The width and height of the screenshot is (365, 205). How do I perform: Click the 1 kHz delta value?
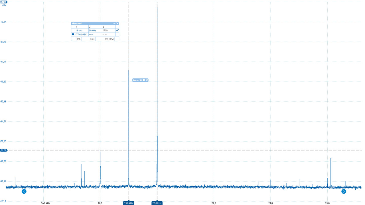click(x=105, y=30)
